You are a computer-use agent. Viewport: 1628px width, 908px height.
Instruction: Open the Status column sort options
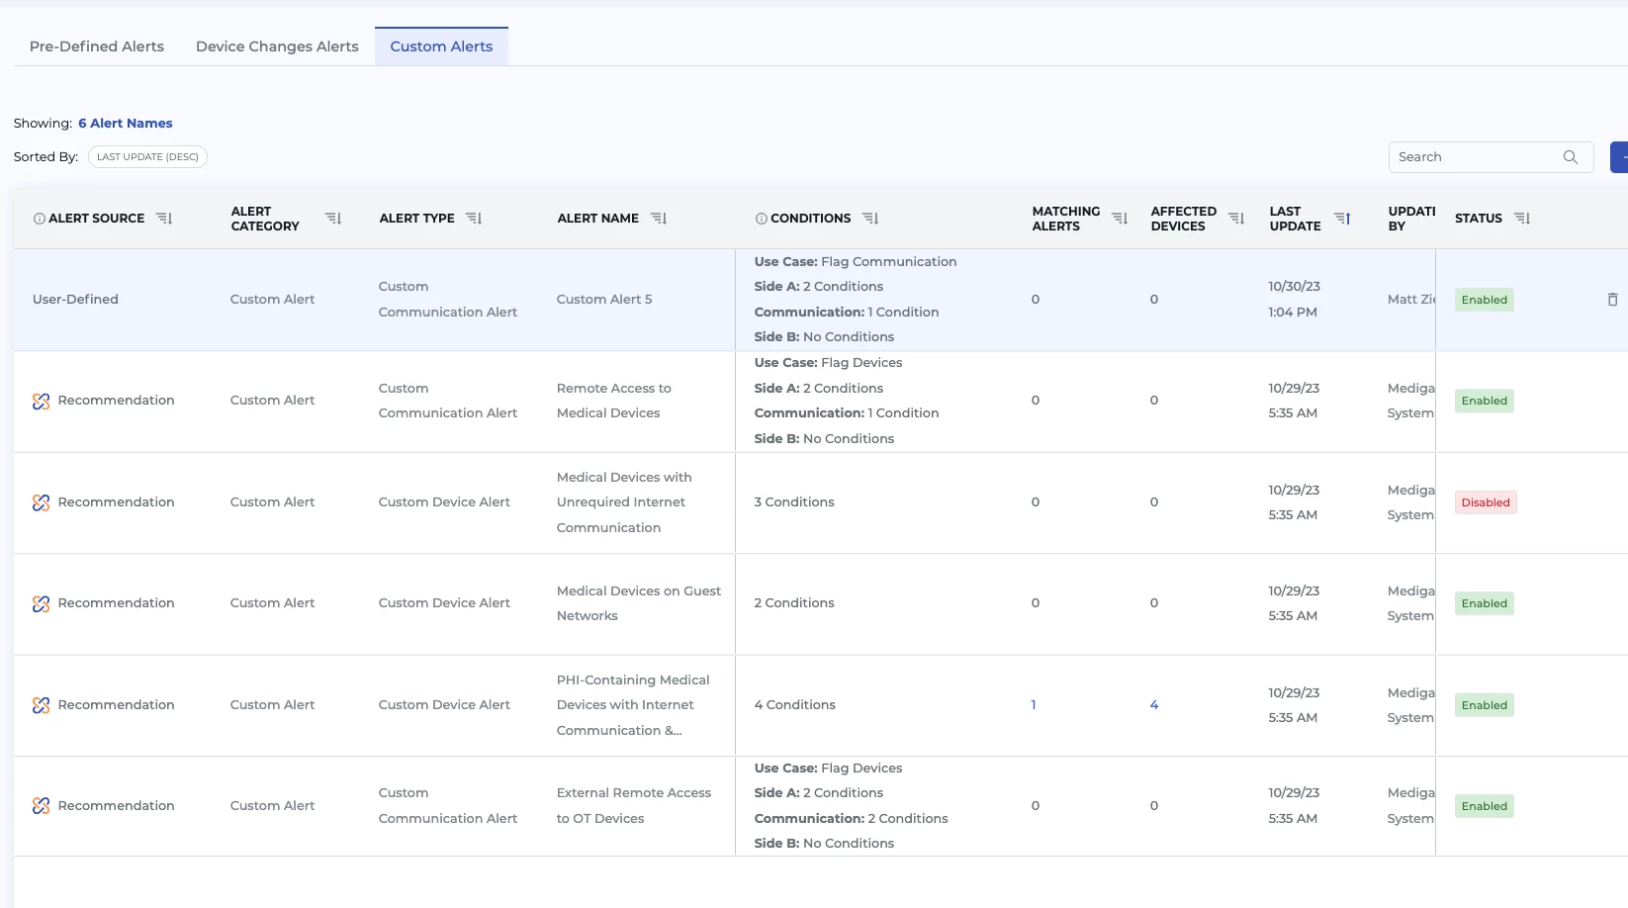(1522, 219)
